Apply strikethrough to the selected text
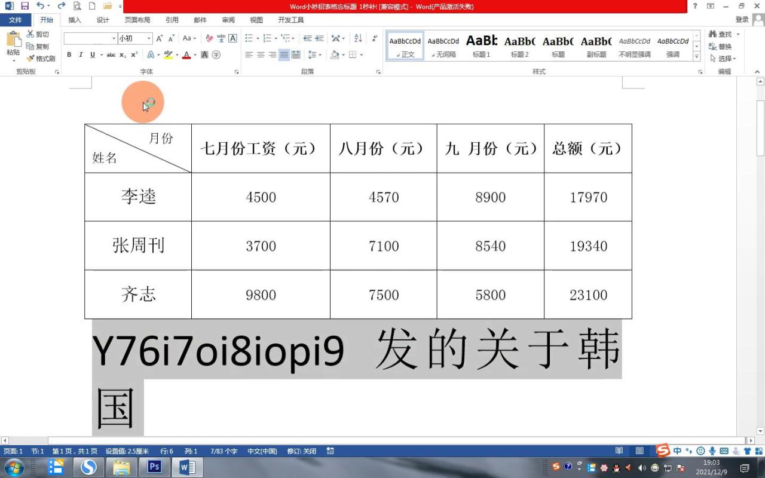Viewport: 765px width, 478px height. tap(110, 54)
